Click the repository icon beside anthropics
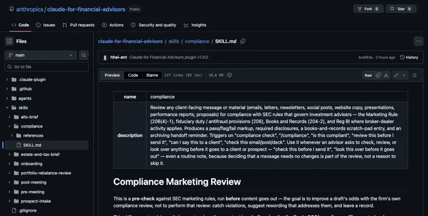428x216 pixels. point(11,9)
